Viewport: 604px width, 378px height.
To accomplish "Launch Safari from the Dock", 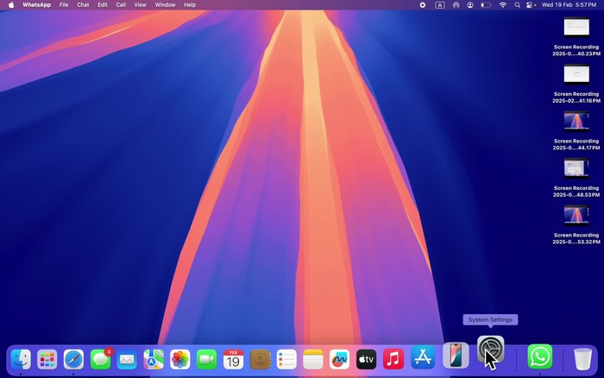I will tap(73, 358).
